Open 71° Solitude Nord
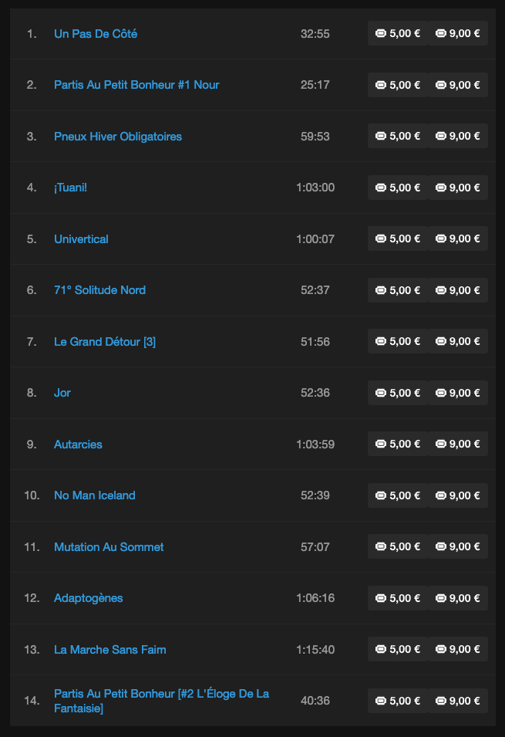505x737 pixels. (99, 290)
